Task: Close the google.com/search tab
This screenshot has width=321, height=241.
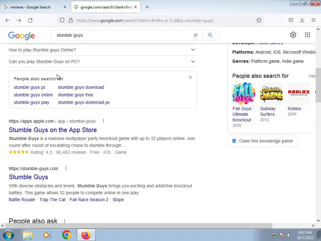Action: [x=135, y=7]
